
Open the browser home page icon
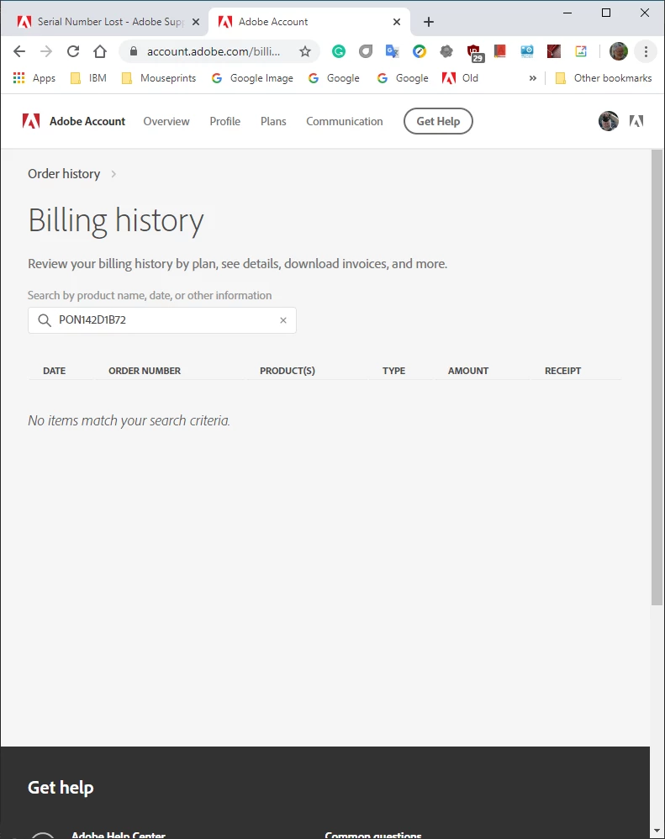click(x=100, y=51)
